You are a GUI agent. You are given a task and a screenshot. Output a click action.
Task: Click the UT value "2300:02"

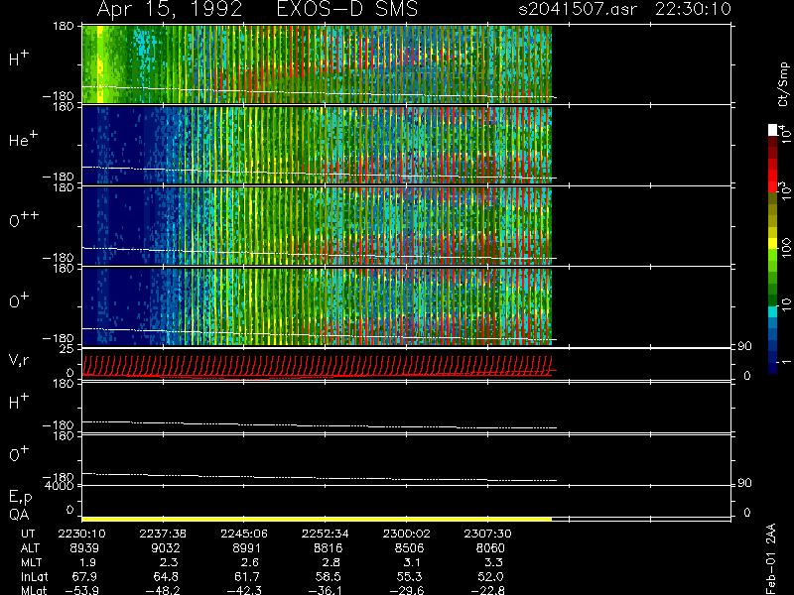[x=406, y=534]
